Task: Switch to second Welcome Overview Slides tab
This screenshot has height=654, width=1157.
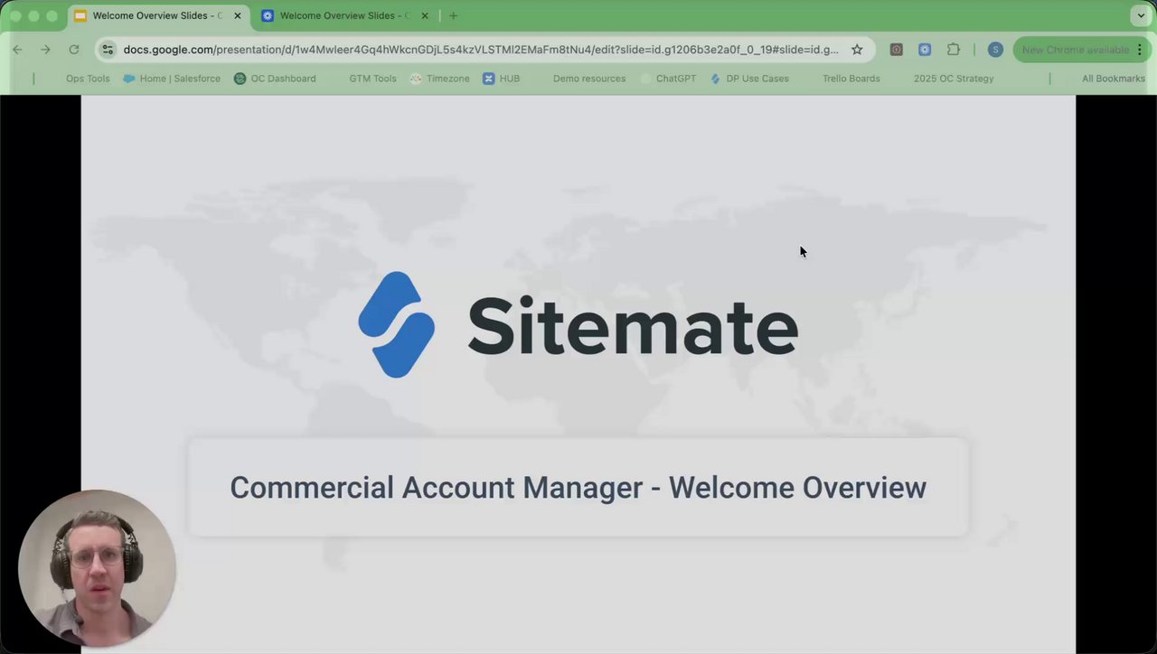Action: click(344, 15)
